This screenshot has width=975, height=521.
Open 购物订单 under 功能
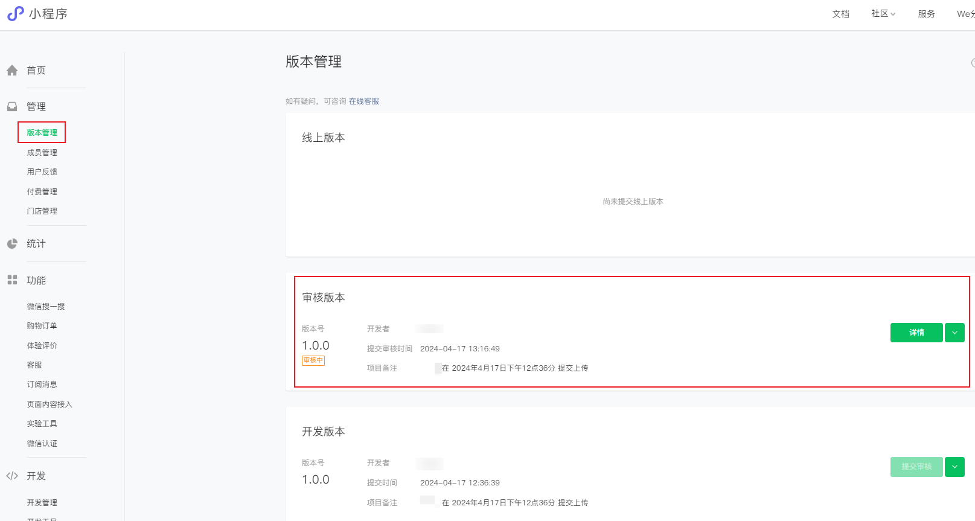(42, 326)
